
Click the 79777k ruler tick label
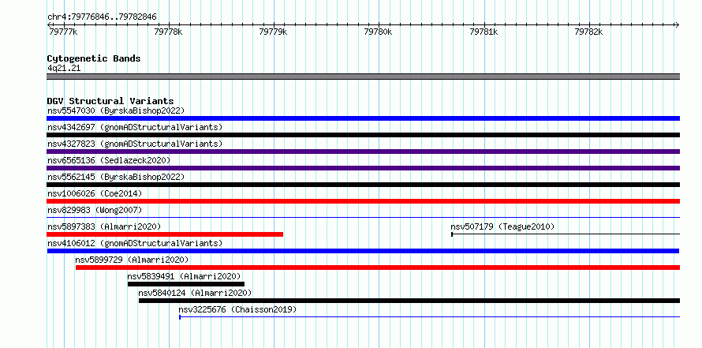point(62,32)
